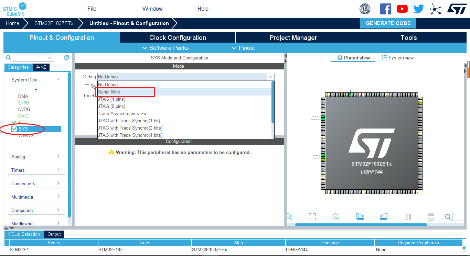Switch to the Tools tab
The height and width of the screenshot is (256, 470).
409,38
